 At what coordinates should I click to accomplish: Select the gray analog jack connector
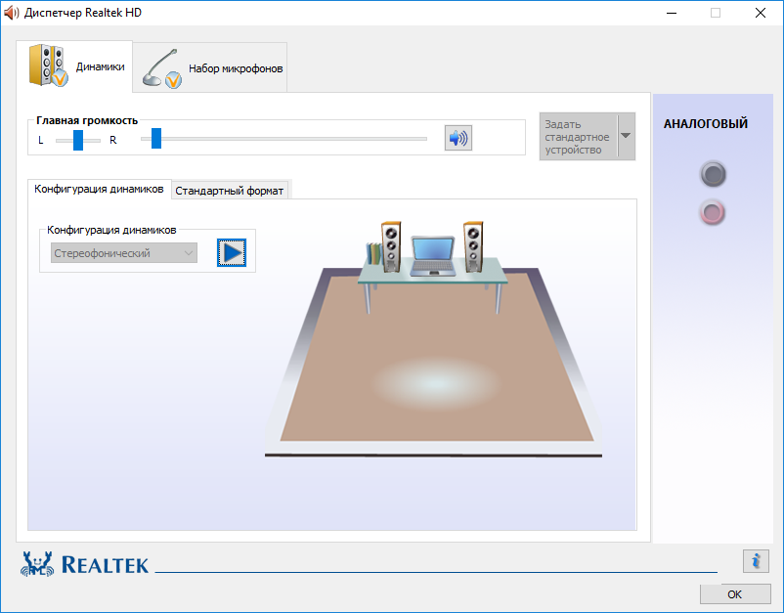pos(713,174)
